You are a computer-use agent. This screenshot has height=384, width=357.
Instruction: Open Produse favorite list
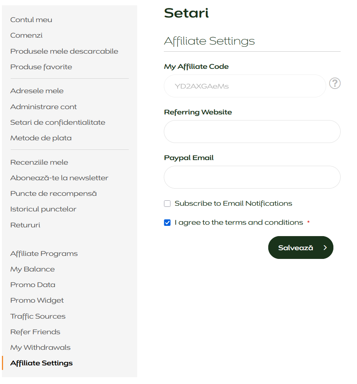coord(41,67)
